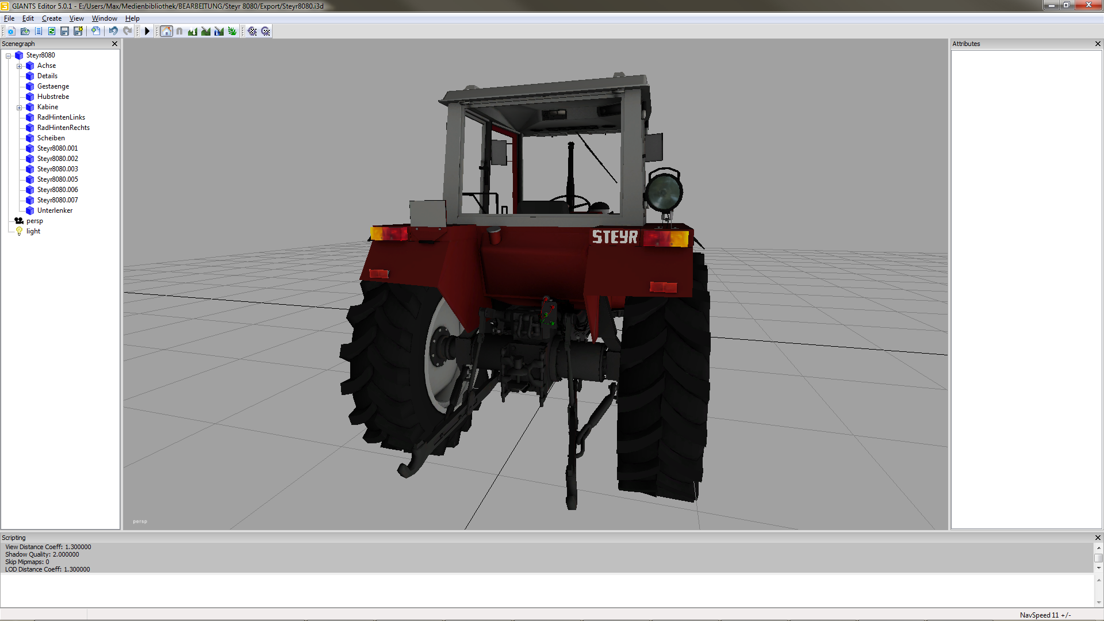Click the light bulb icon beside light
The height and width of the screenshot is (621, 1104).
19,231
